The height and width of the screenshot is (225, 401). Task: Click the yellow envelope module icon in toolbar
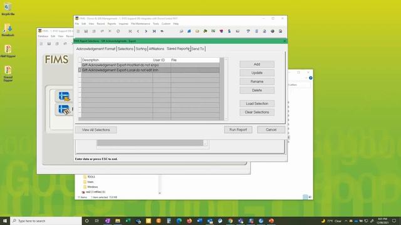[197, 31]
